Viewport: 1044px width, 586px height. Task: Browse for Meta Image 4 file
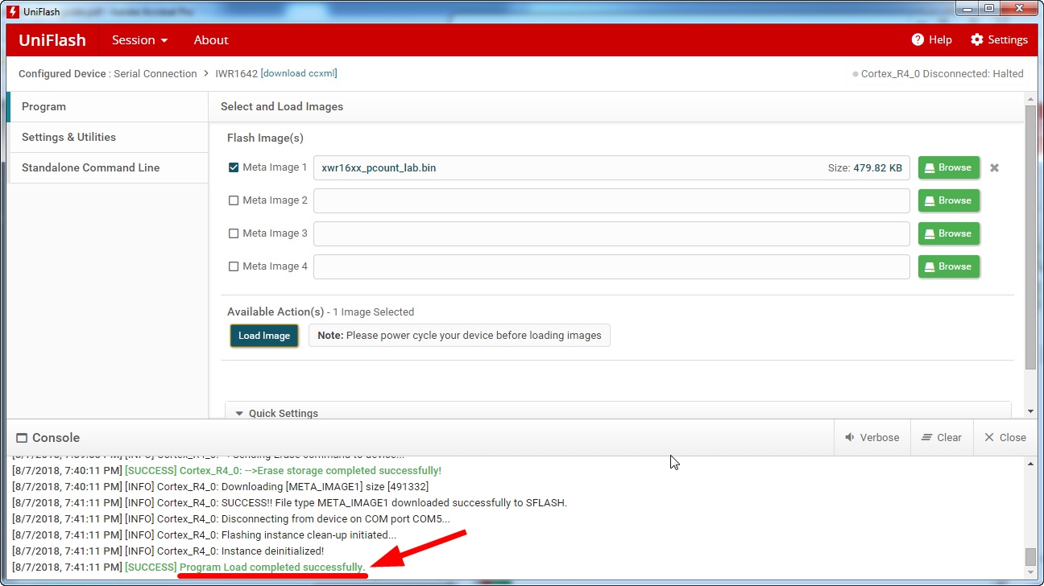point(949,266)
